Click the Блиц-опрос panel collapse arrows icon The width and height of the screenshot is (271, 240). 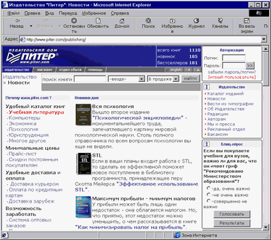[207, 144]
